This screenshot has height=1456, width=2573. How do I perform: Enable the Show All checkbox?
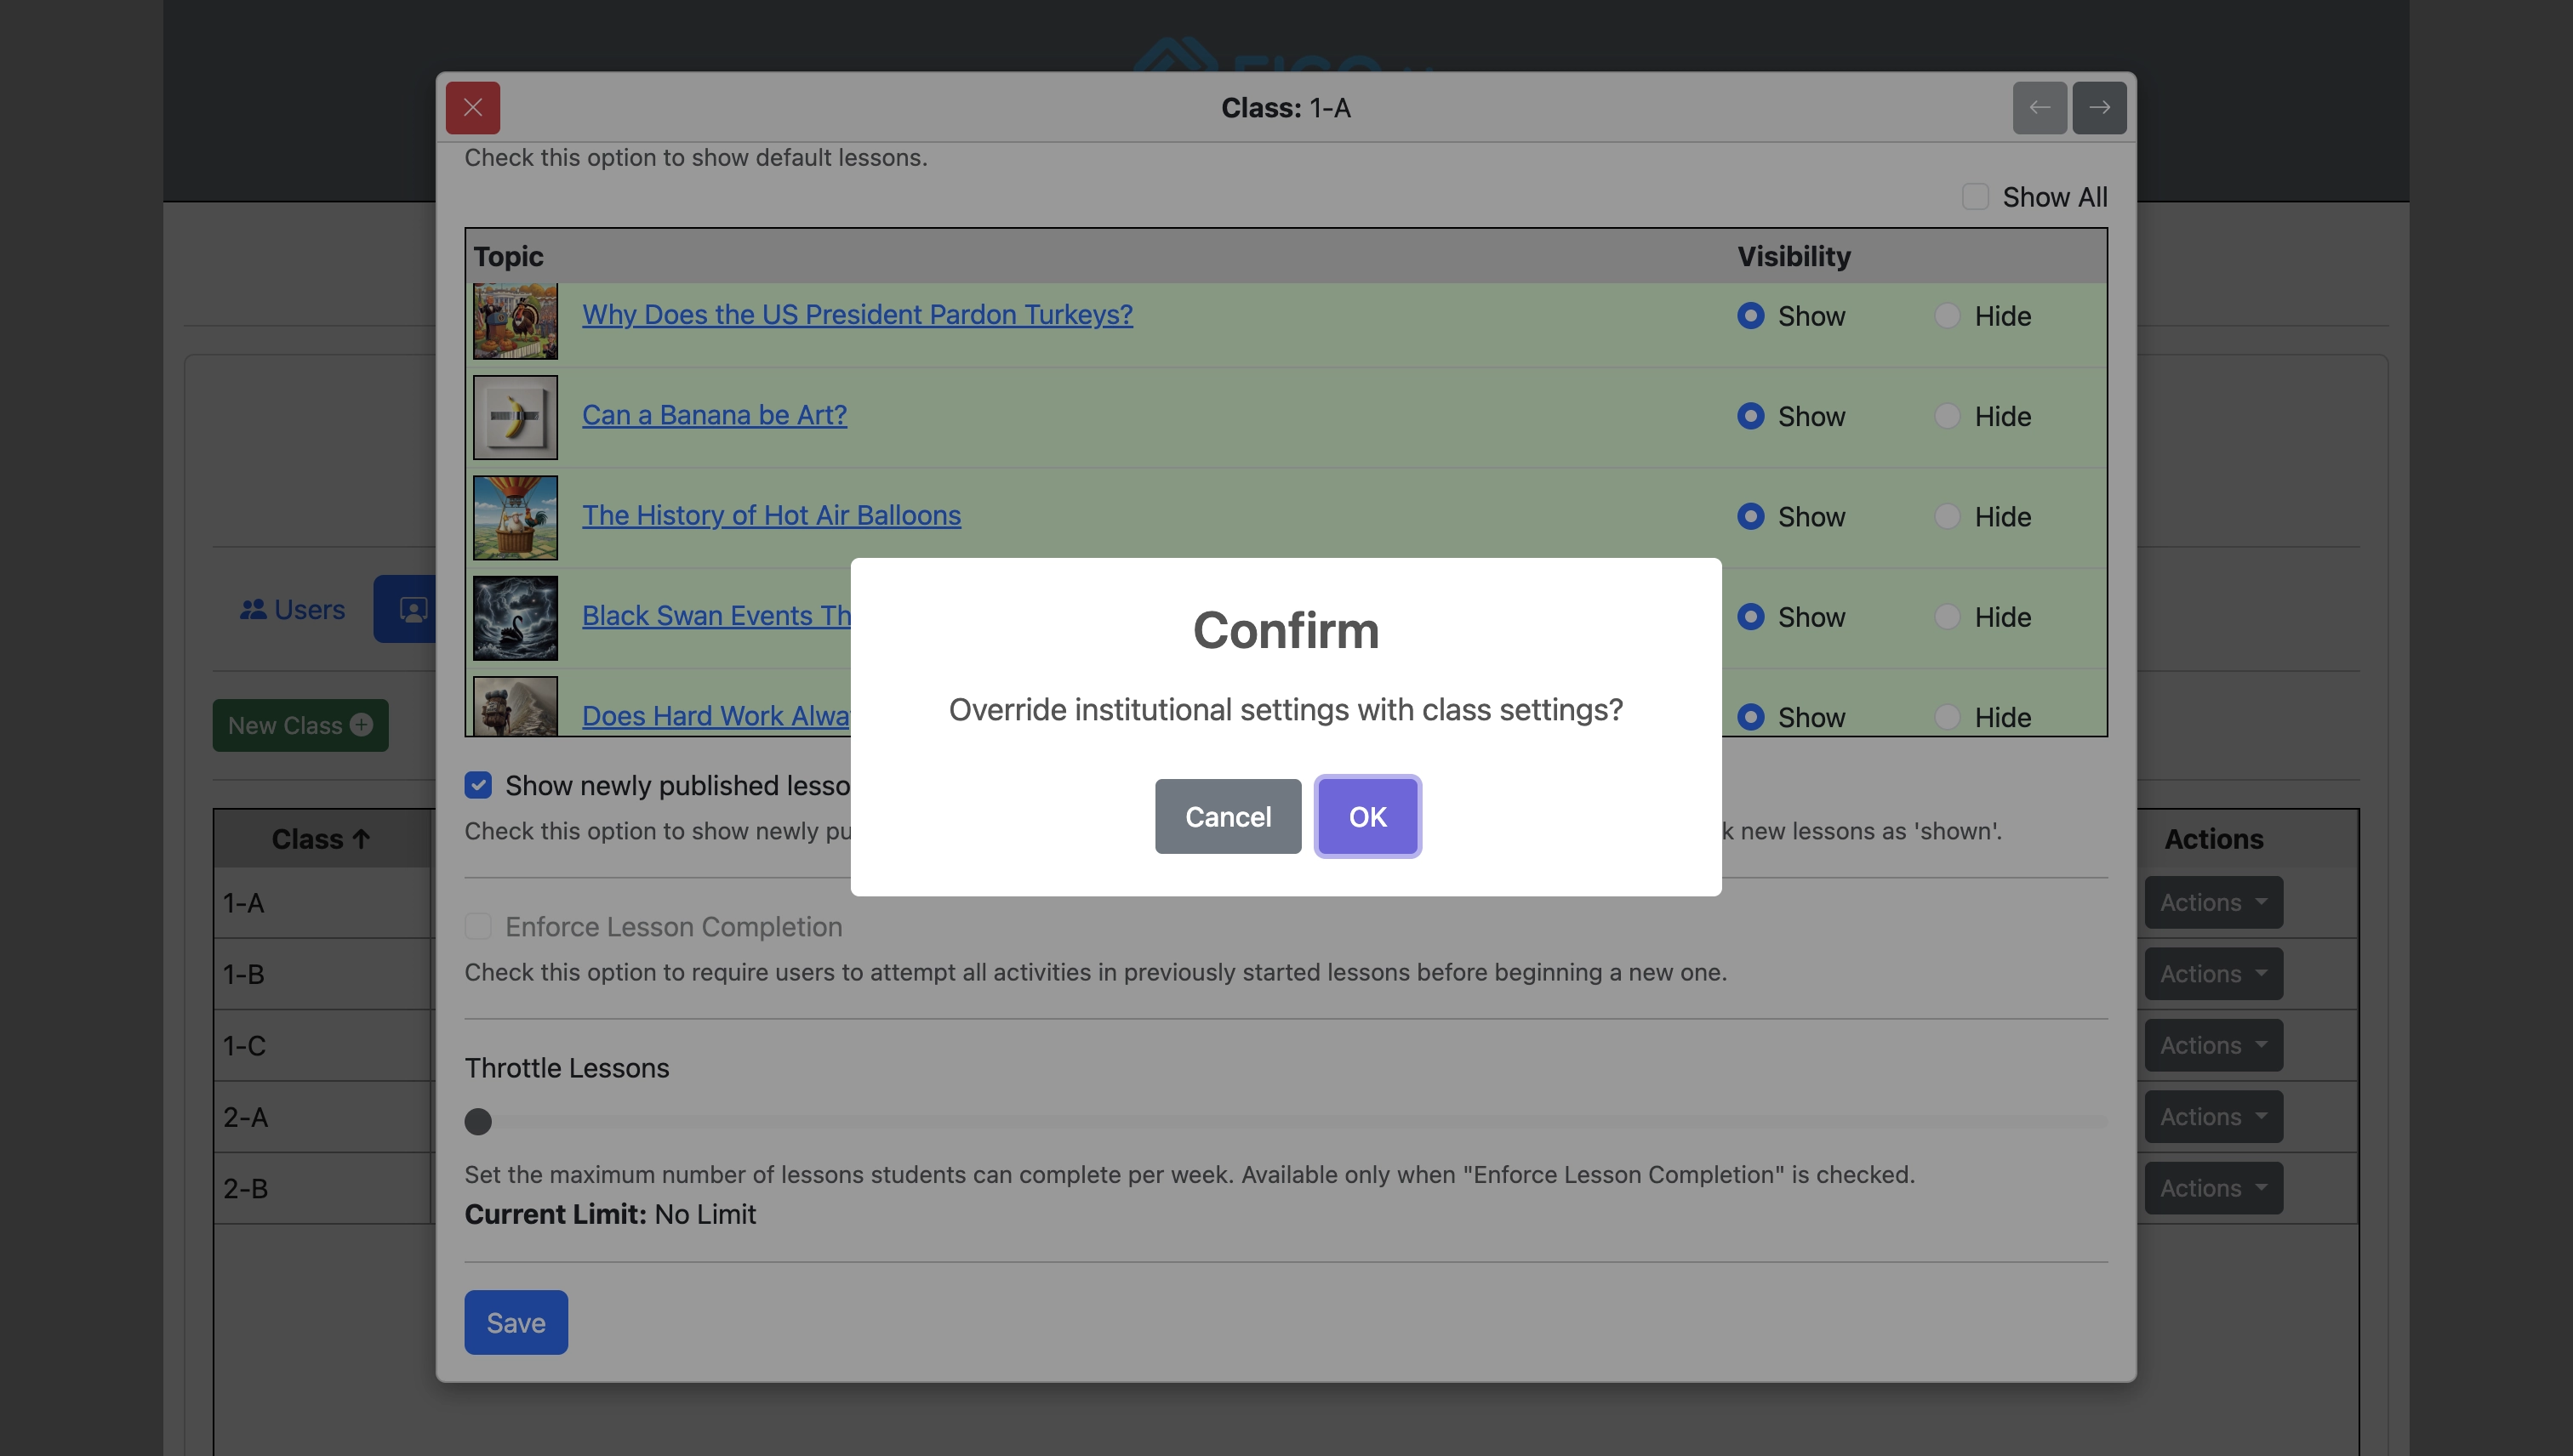[x=1975, y=196]
